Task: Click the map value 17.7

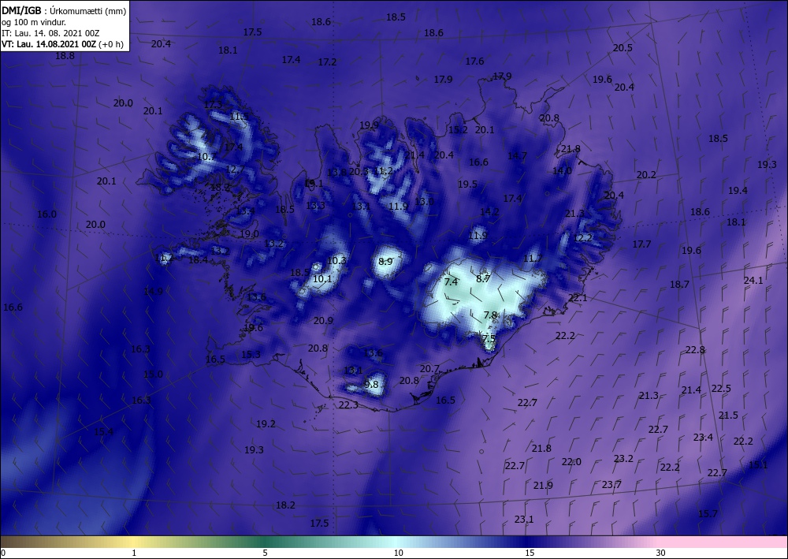Action: 641,244
